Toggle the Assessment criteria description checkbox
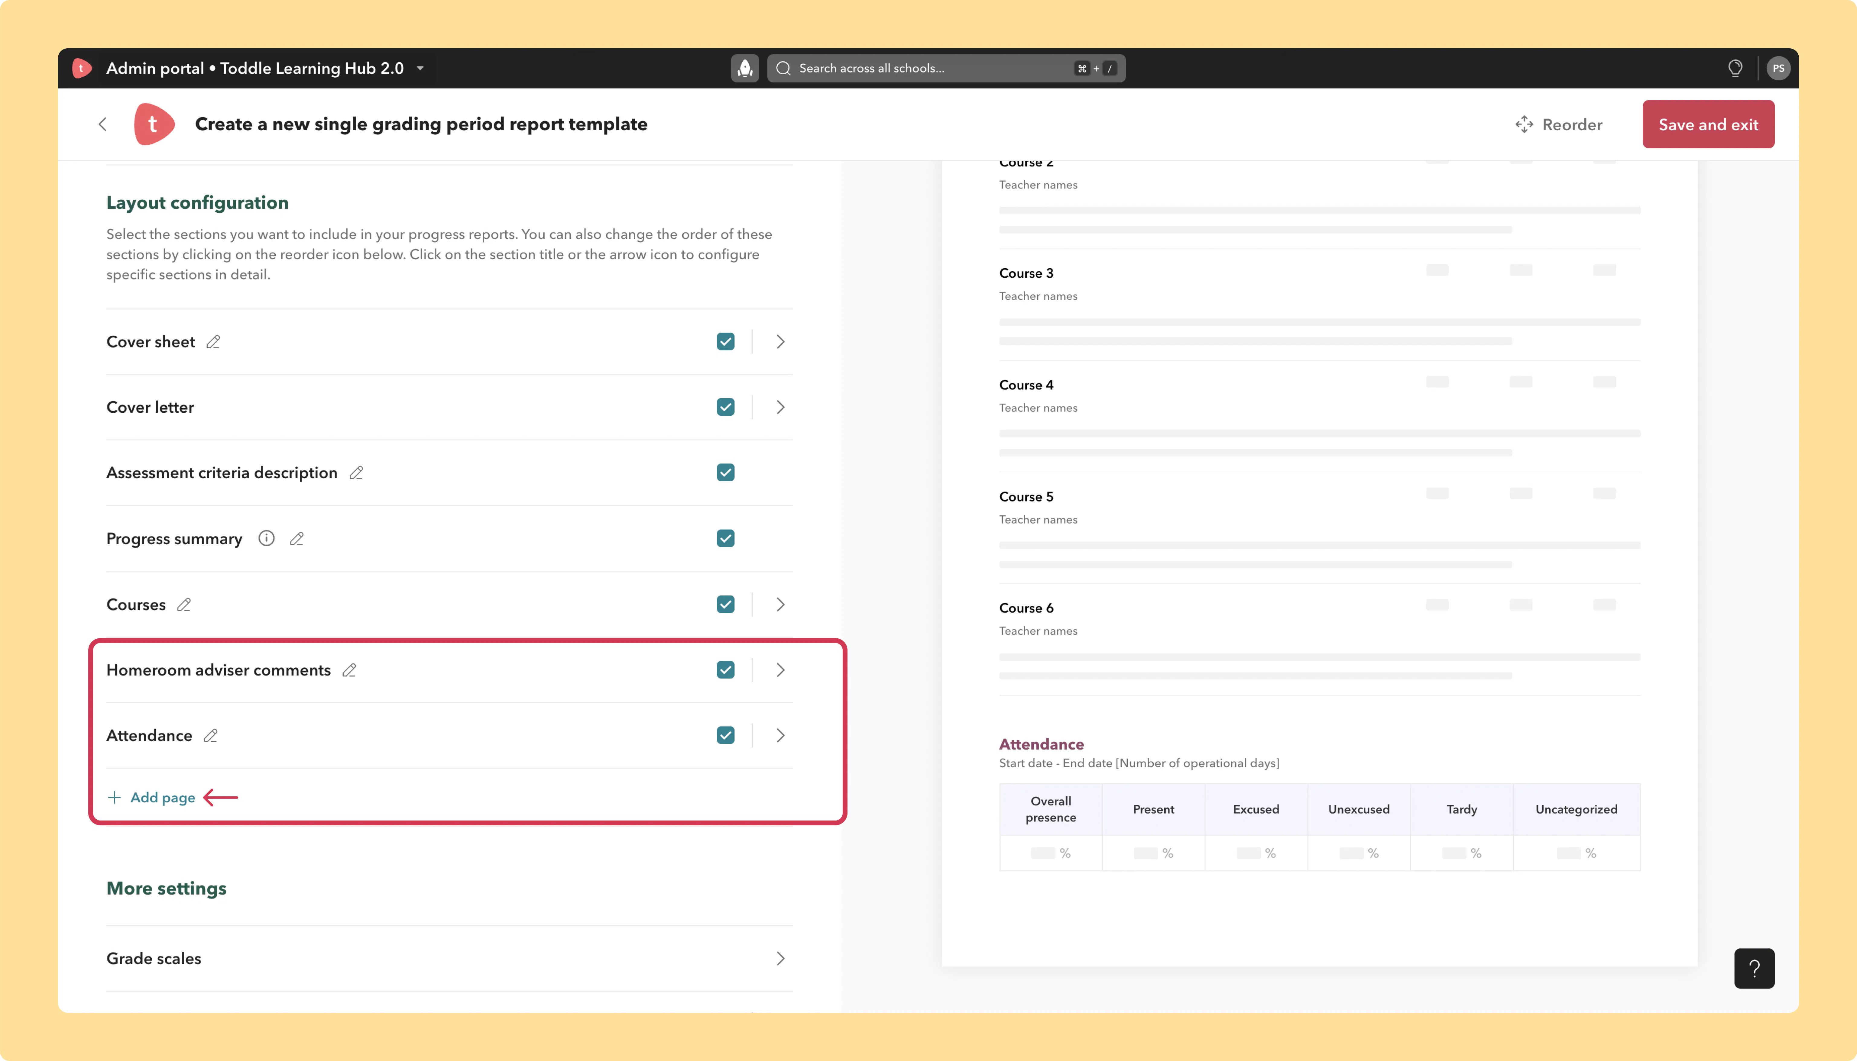This screenshot has width=1857, height=1061. point(725,473)
